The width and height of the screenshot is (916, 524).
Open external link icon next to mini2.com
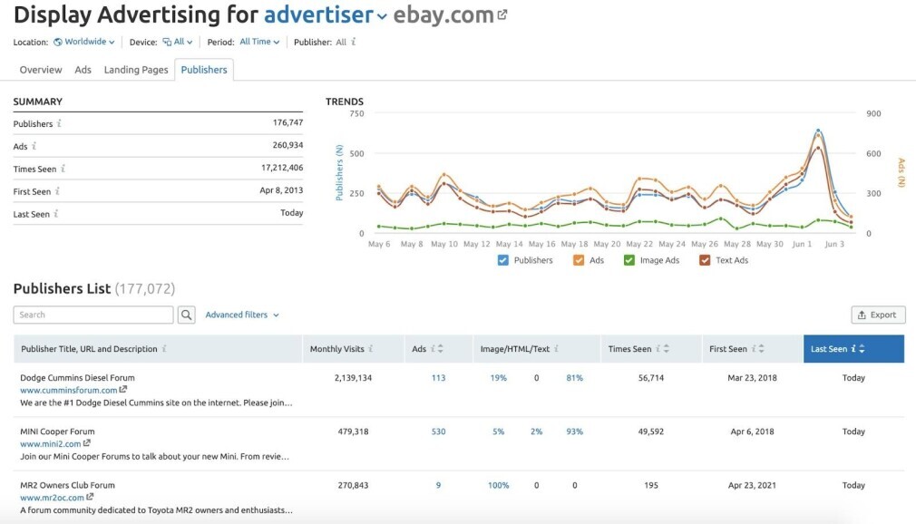pos(86,442)
